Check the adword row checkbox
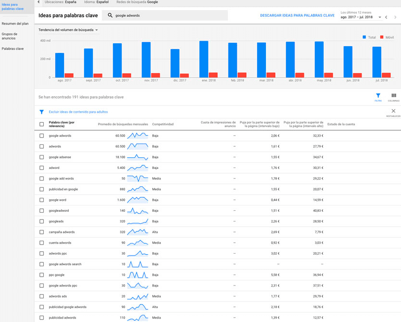The width and height of the screenshot is (401, 322). pos(42,168)
